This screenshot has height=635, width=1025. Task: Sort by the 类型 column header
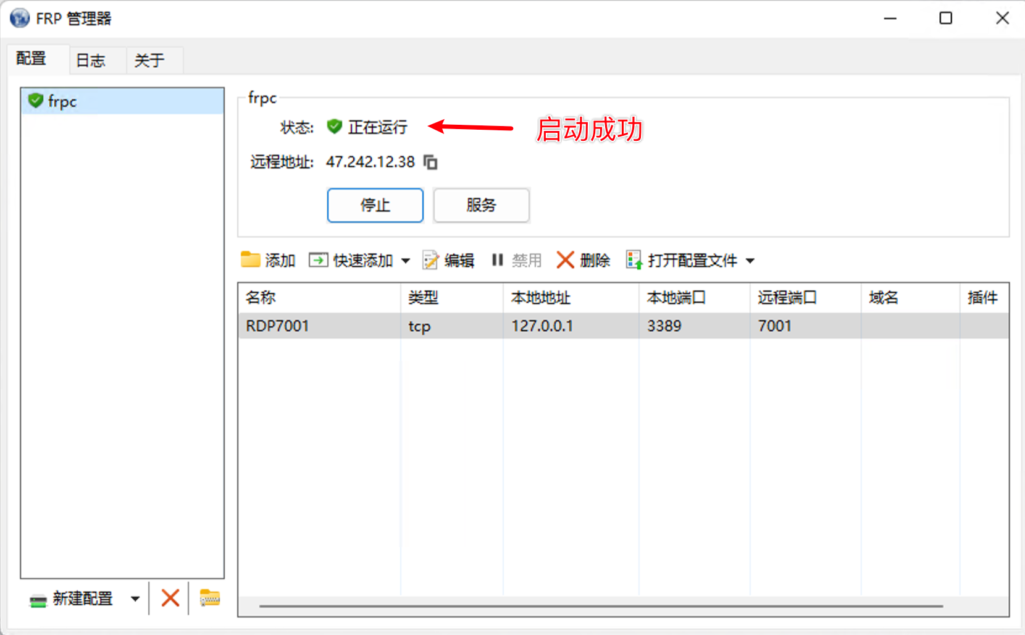[452, 298]
